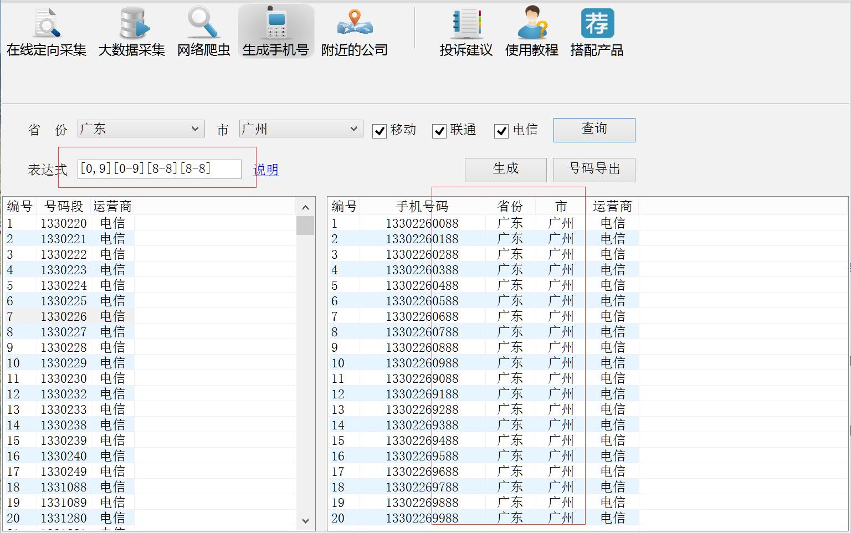The width and height of the screenshot is (851, 533).
Task: Open the 说明 explanation link
Action: [265, 171]
